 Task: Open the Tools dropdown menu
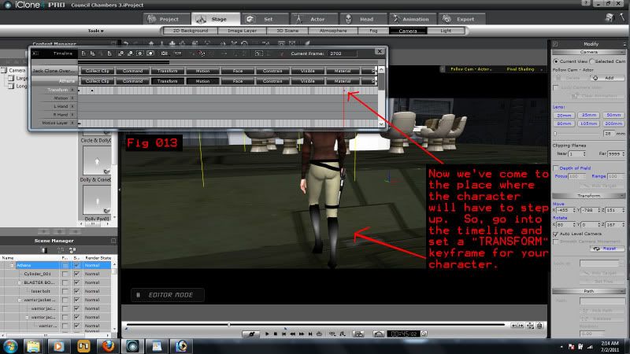pyautogui.click(x=95, y=31)
